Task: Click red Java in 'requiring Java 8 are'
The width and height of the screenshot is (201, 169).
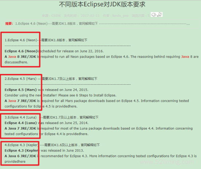Action: 185,57
